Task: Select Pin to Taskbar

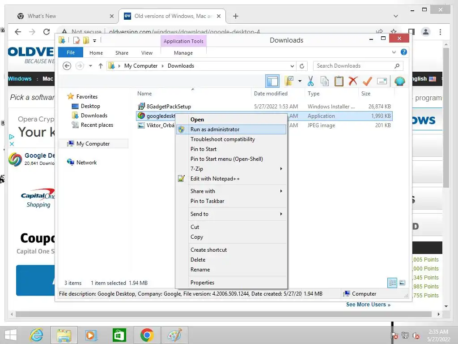Action: point(231,201)
